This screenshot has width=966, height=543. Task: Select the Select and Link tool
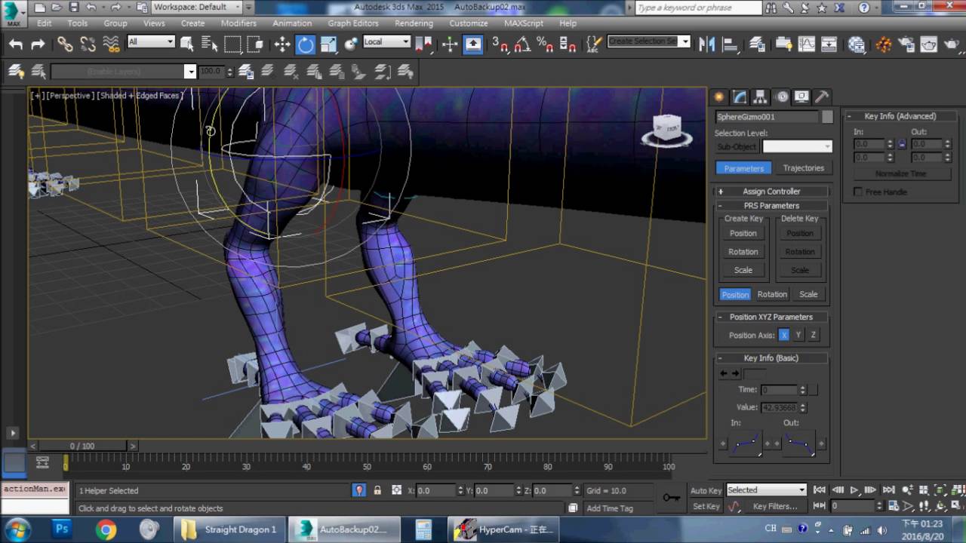tap(65, 44)
